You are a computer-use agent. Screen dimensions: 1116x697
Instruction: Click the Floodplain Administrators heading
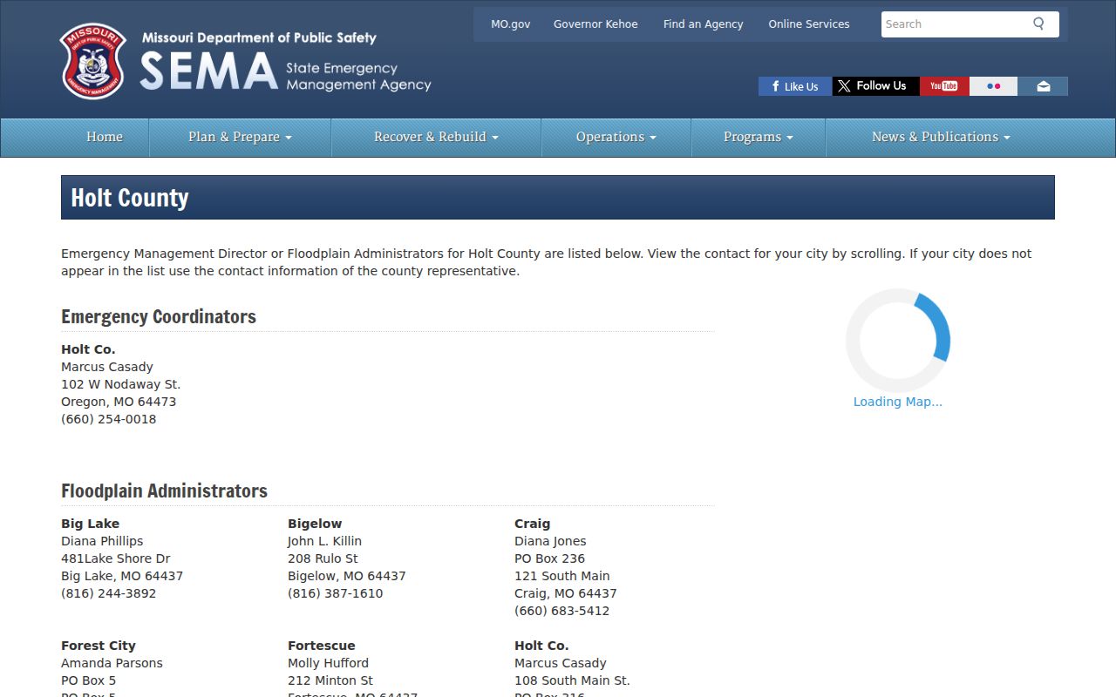164,491
